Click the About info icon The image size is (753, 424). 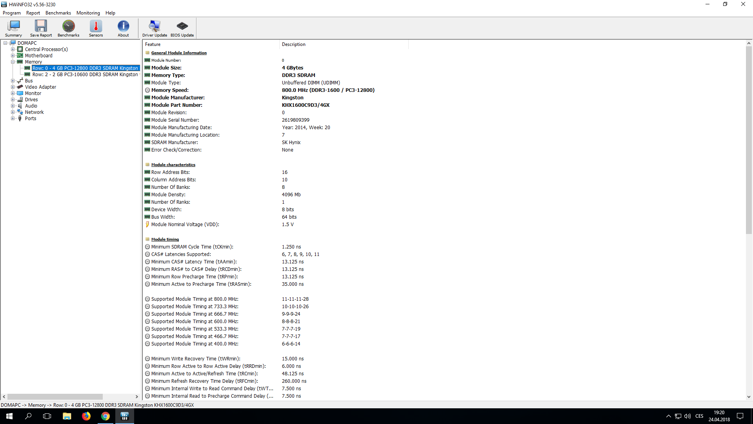tap(123, 28)
